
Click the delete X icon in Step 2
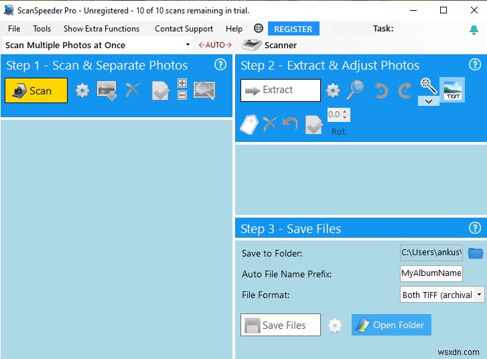point(270,125)
